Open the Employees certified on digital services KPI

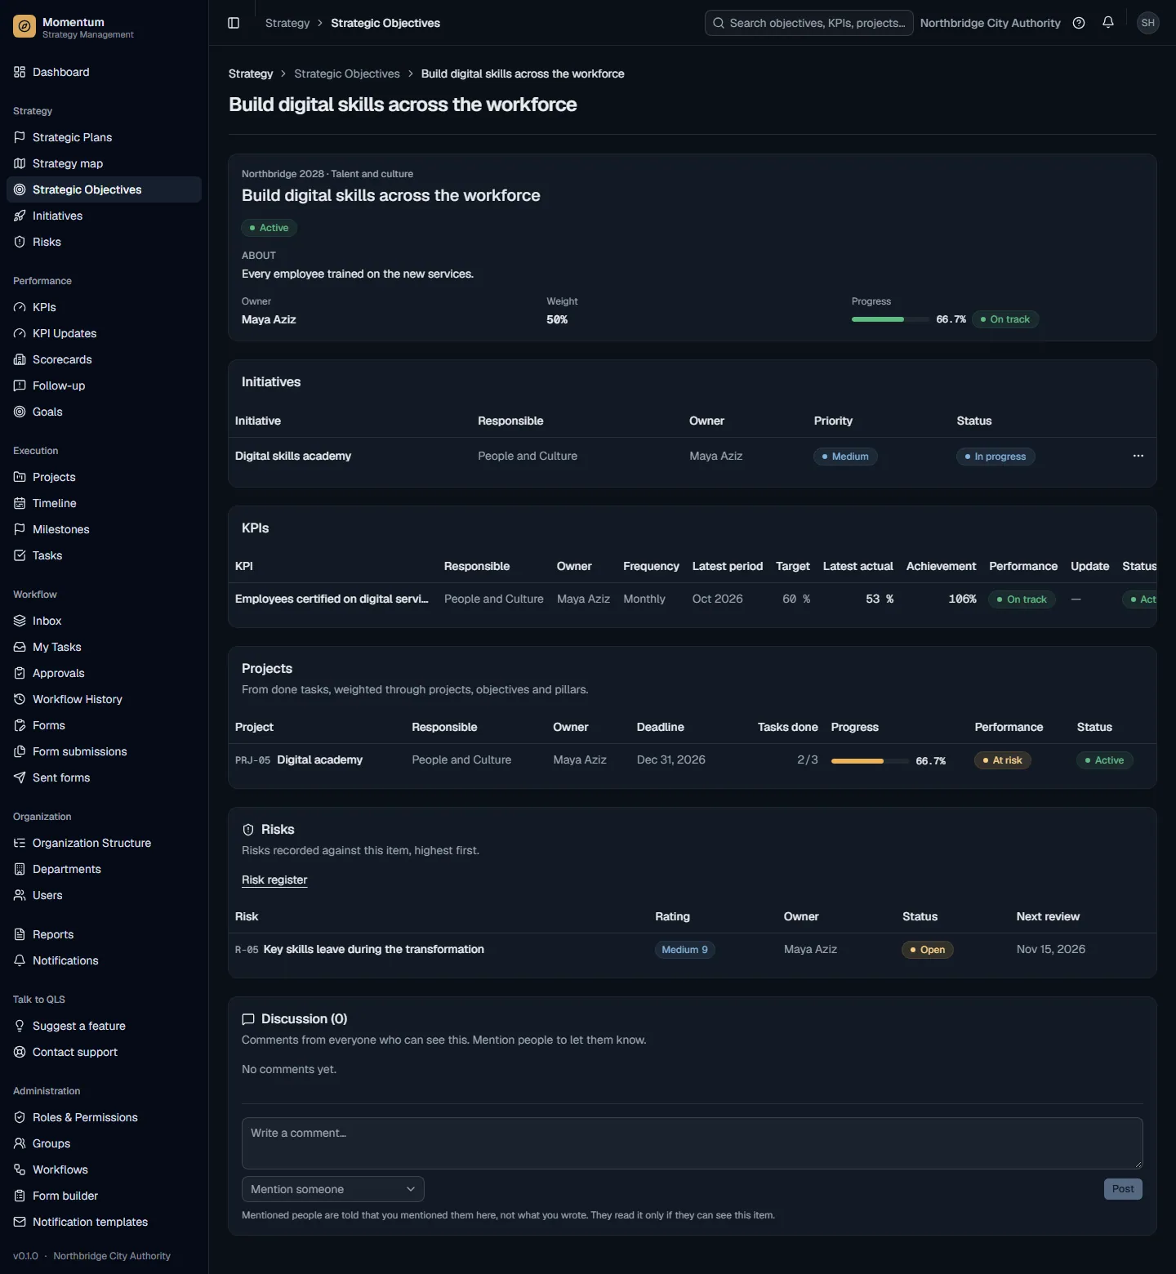click(x=332, y=599)
